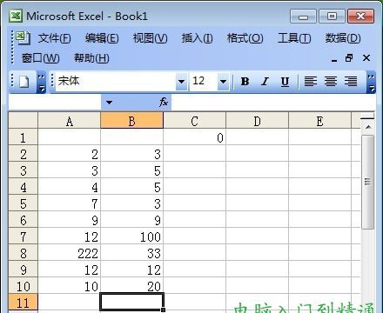Select column C header
The height and width of the screenshot is (313, 383).
point(195,121)
